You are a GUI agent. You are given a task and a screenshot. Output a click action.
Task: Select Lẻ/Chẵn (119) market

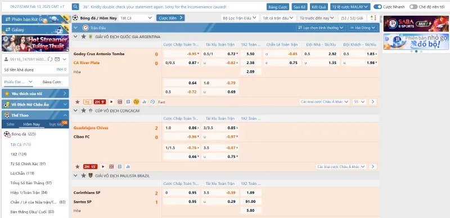[22, 173]
